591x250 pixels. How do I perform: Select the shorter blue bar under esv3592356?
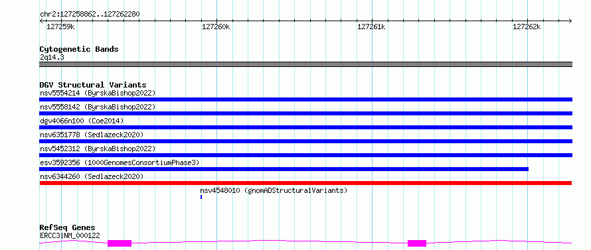284,169
